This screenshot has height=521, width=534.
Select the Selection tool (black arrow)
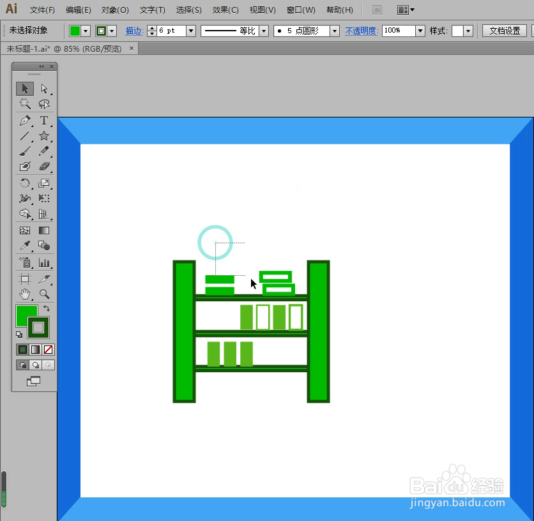pos(25,89)
